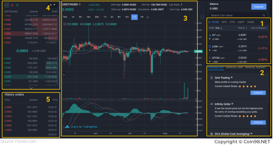Open chart indicators icon next to 1W
Viewport: 274px width, 145px height.
point(148,17)
